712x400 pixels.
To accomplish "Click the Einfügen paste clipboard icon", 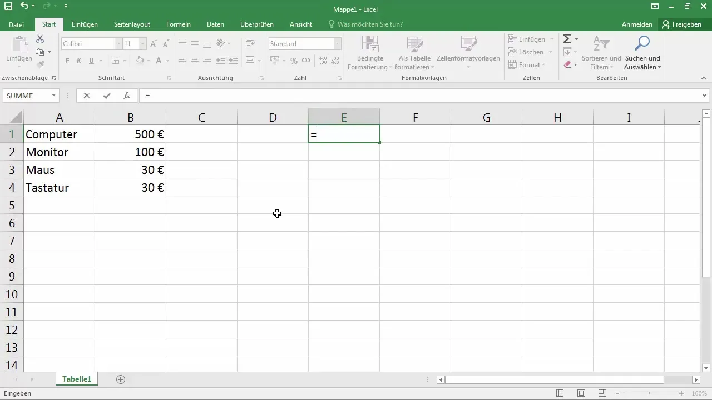I will coord(19,44).
